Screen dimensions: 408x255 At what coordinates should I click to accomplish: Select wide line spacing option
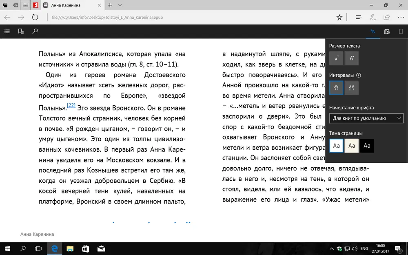point(351,87)
